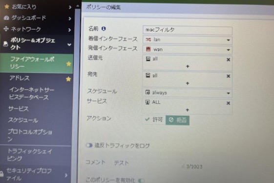
Task: Add entry with plus in サービス
Action: point(188,110)
